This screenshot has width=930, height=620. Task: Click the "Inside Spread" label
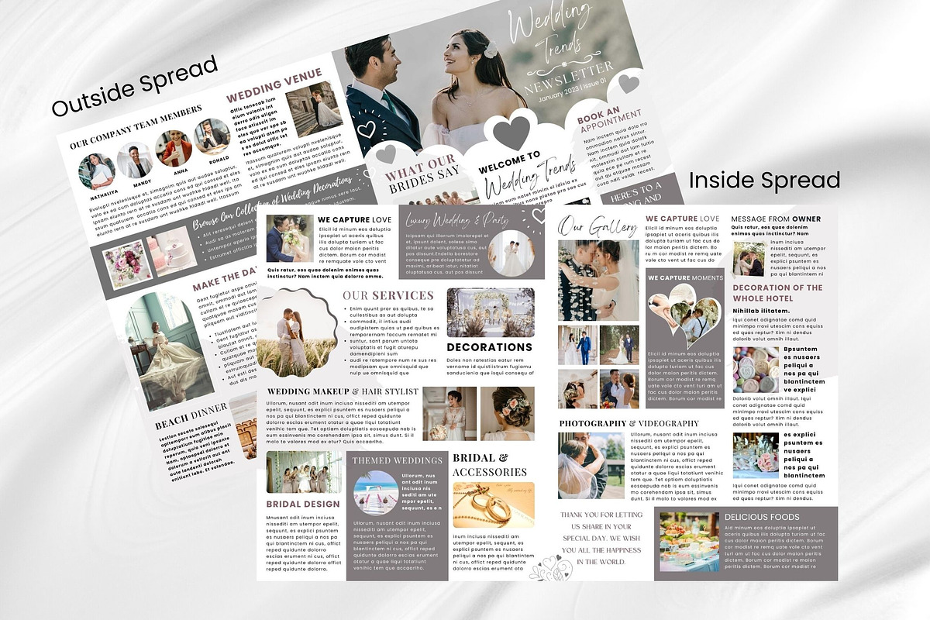click(764, 181)
